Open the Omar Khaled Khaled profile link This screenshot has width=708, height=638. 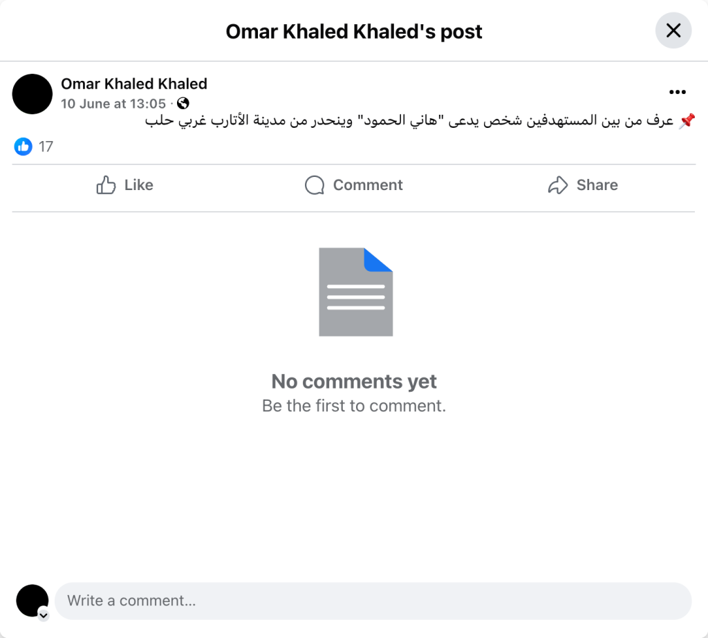pos(134,84)
